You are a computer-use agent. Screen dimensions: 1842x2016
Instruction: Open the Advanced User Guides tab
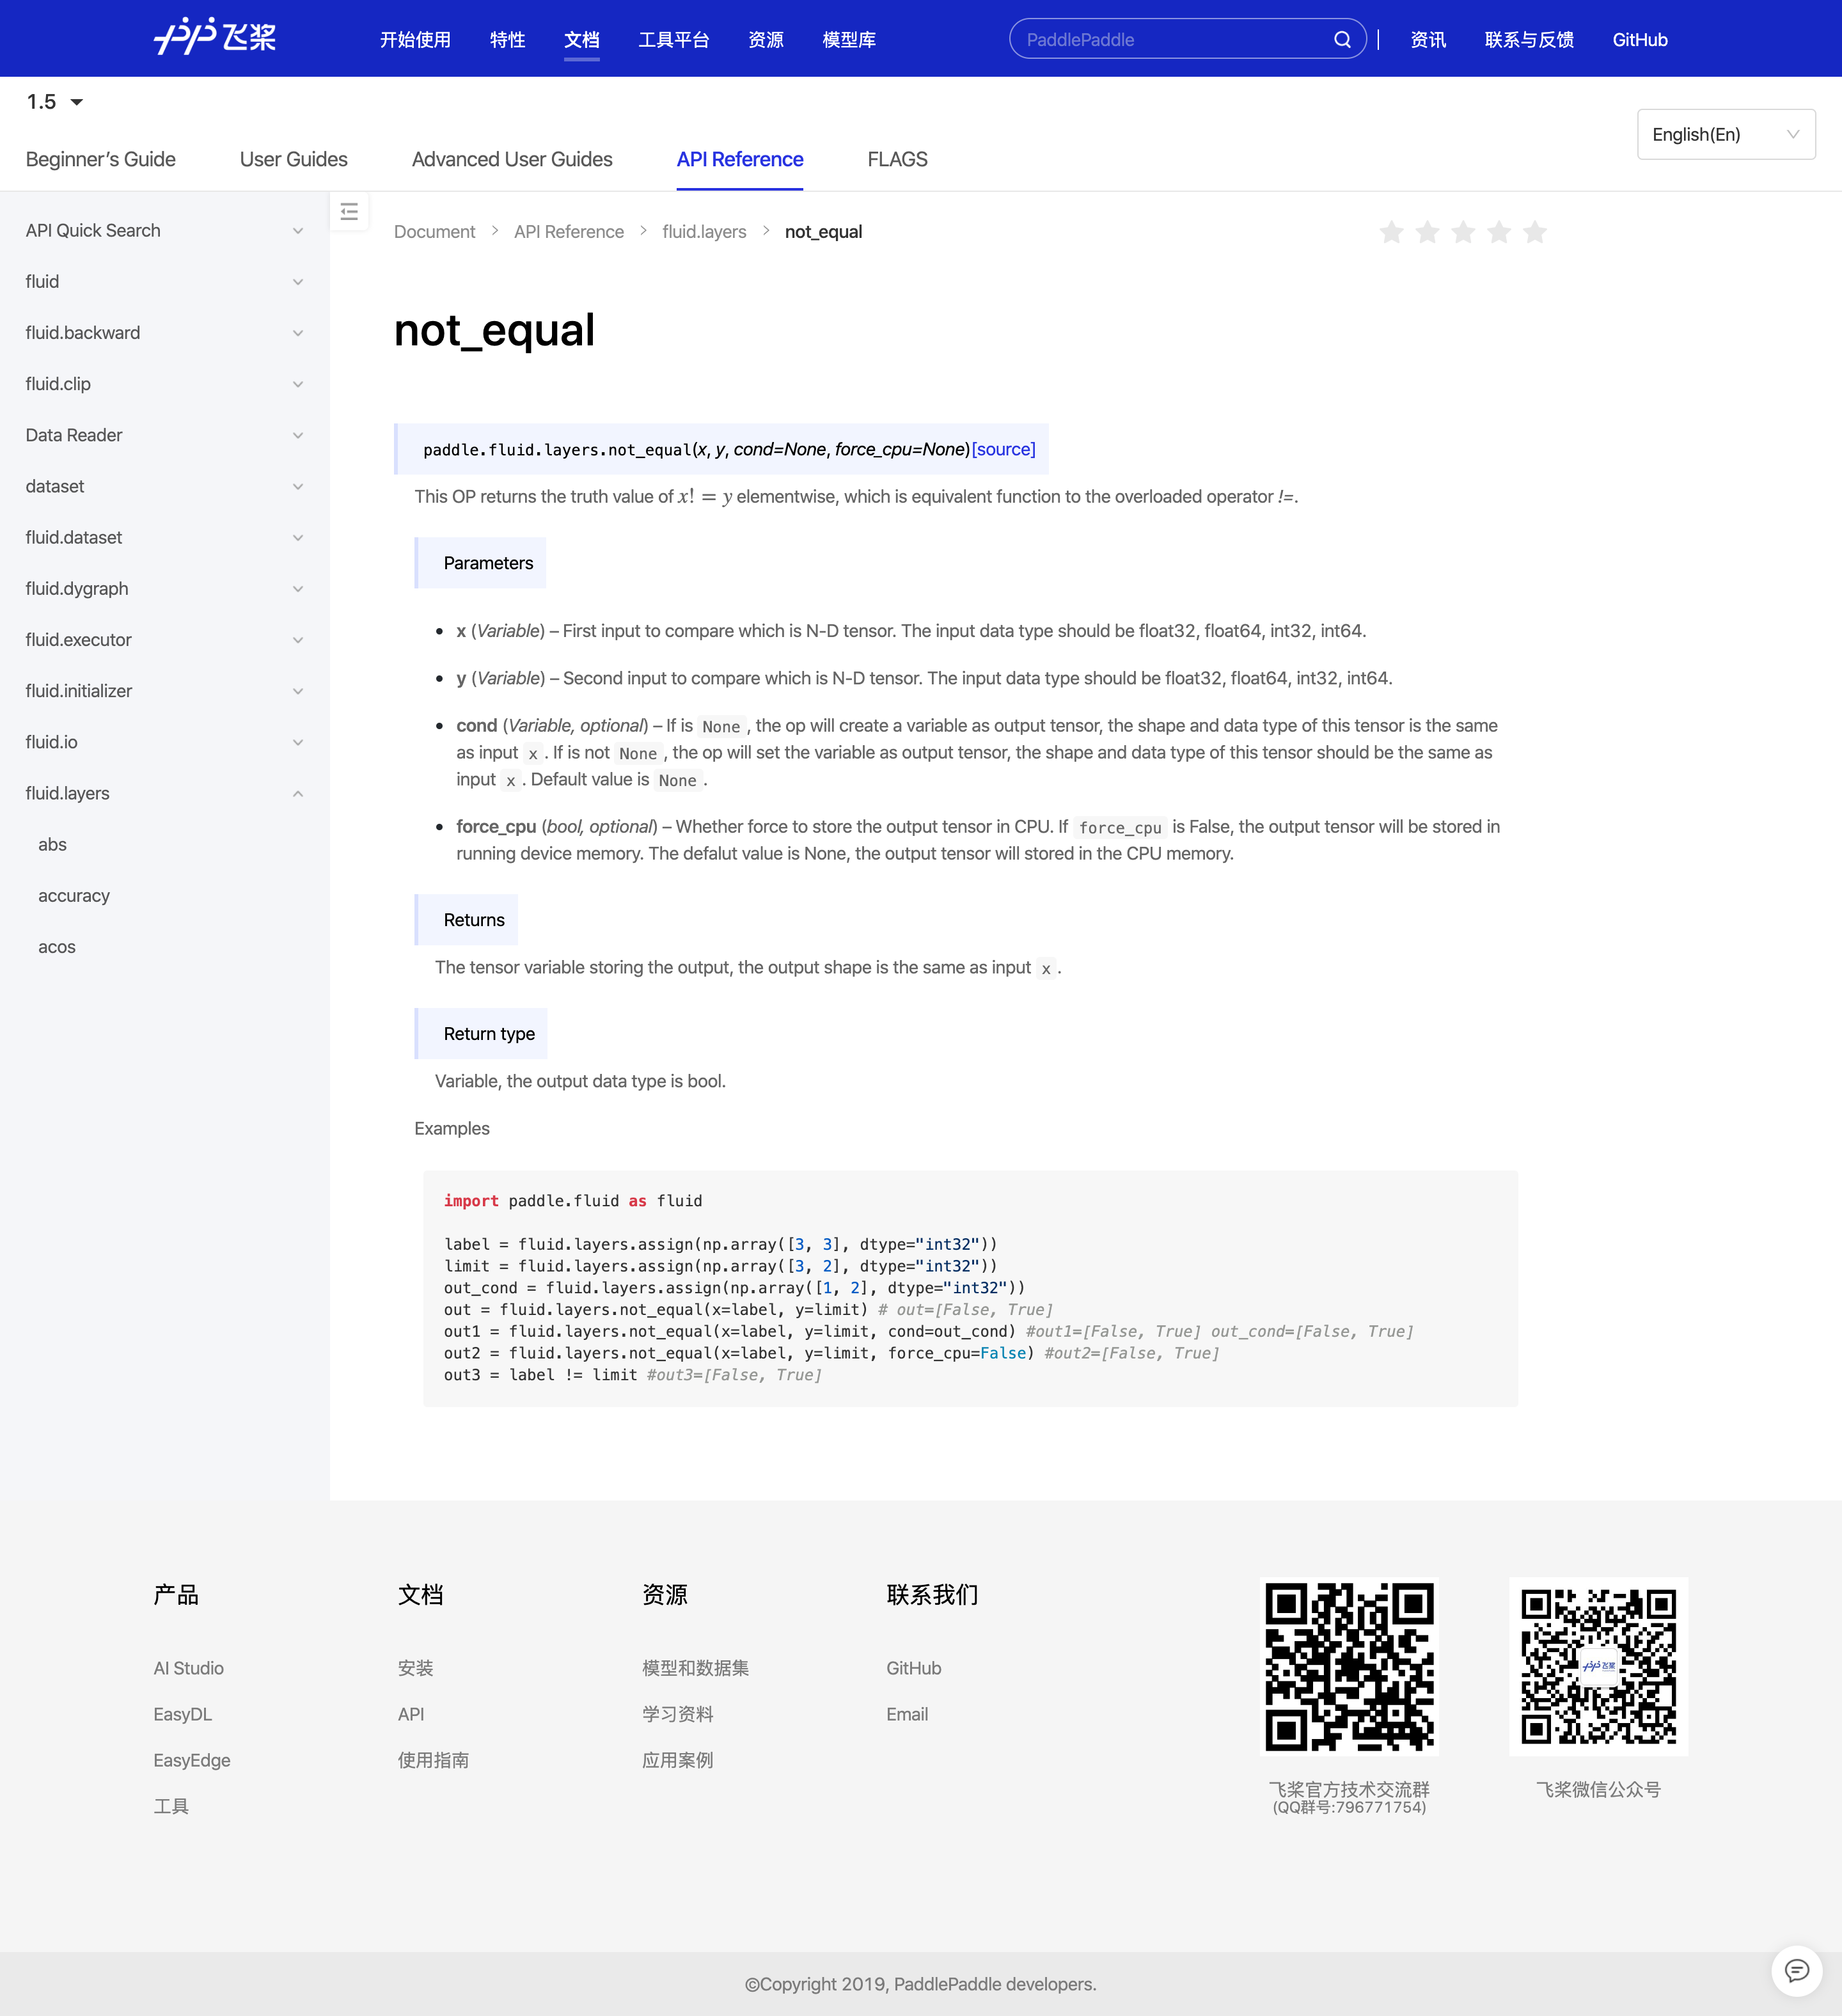[x=512, y=160]
